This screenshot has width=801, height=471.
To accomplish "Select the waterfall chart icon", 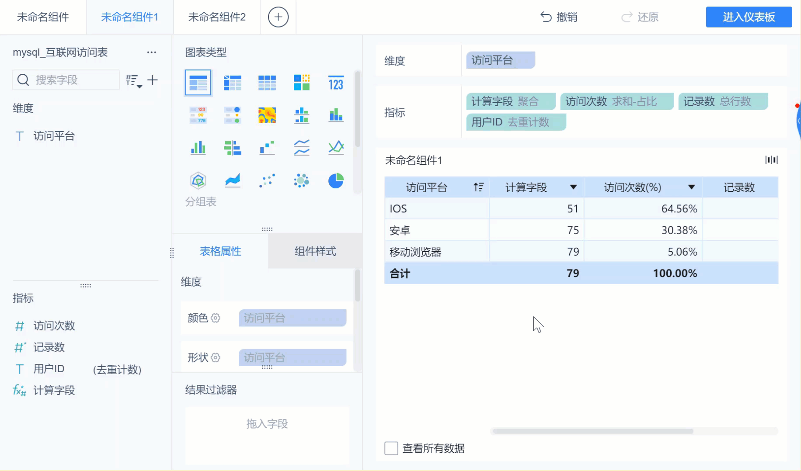I will [x=267, y=148].
